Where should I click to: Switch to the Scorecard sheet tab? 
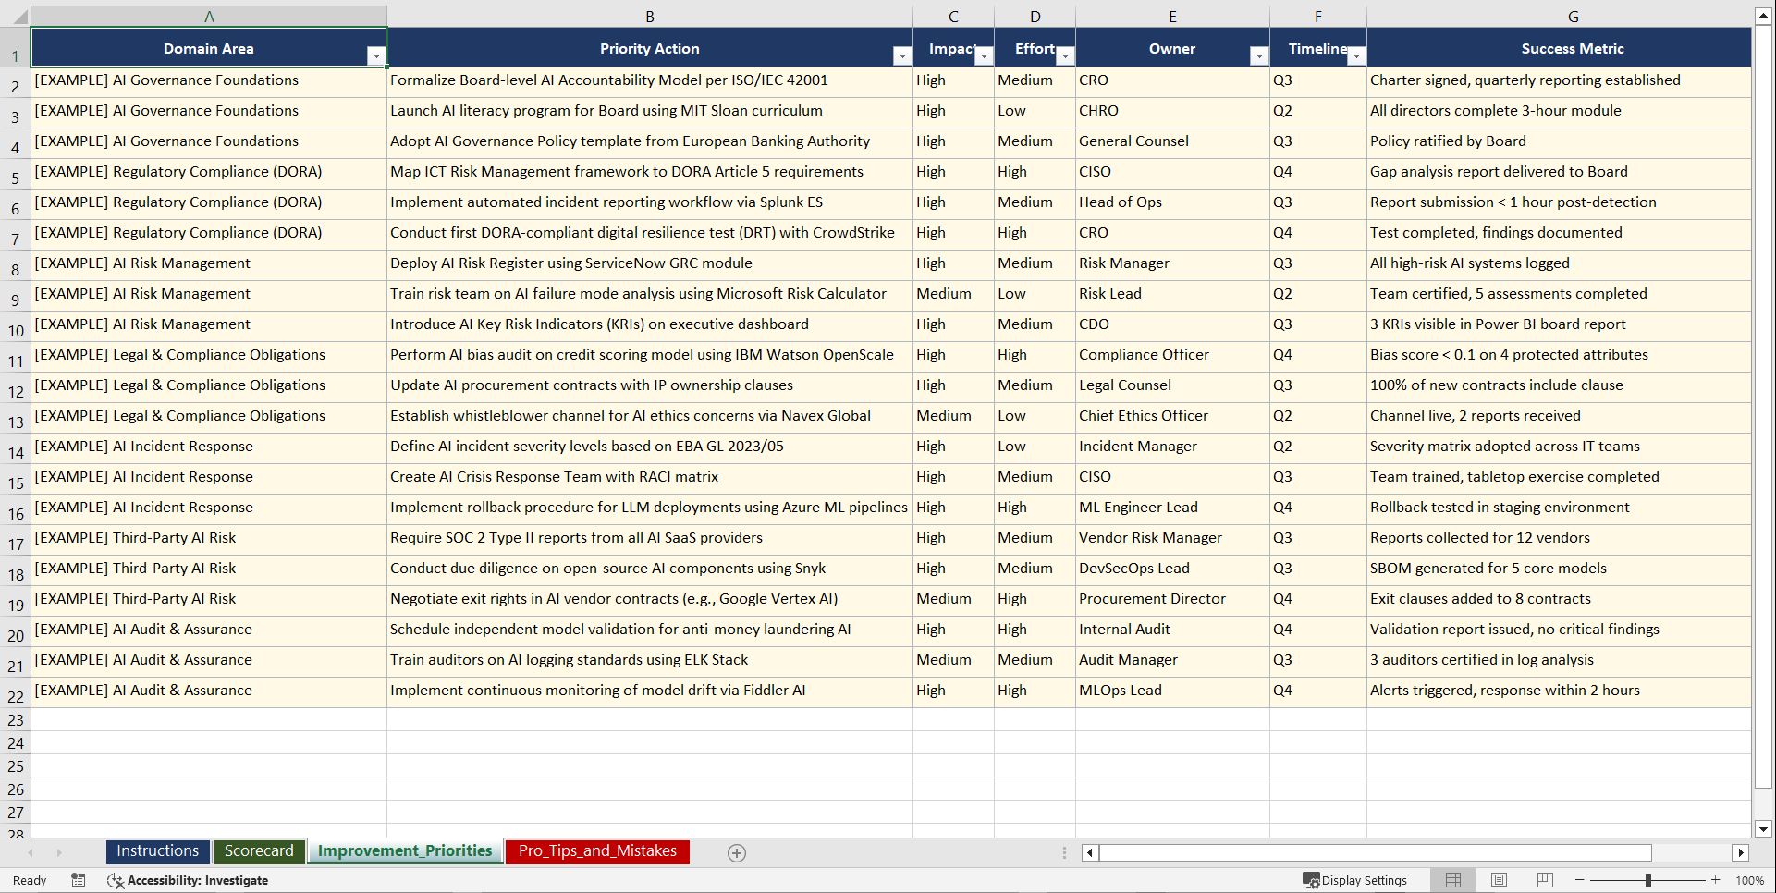click(x=259, y=850)
